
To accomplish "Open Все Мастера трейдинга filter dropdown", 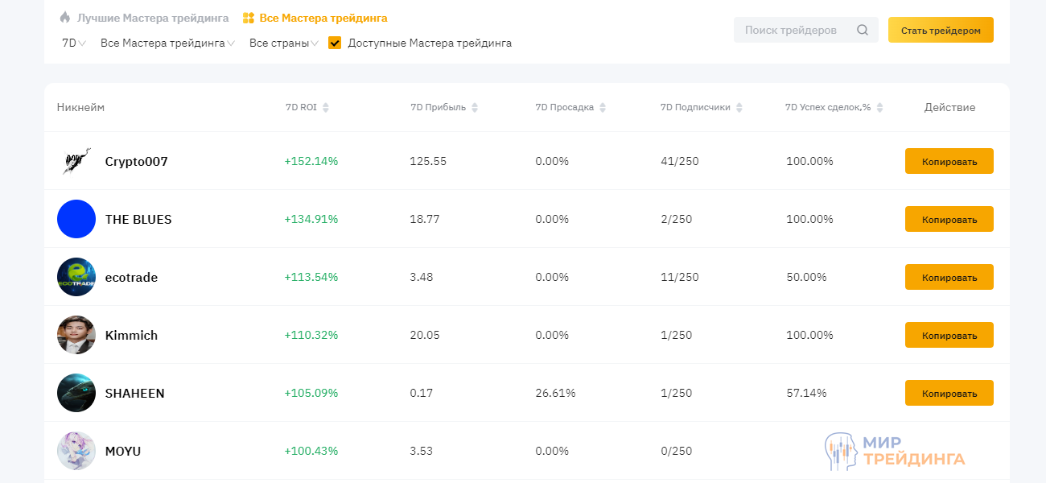I will 167,43.
